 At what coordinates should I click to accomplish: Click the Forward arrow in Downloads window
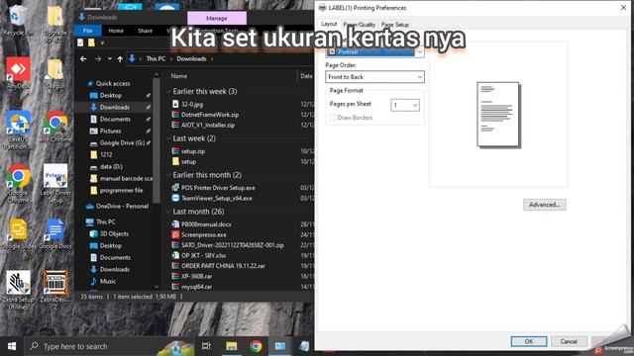tap(98, 59)
